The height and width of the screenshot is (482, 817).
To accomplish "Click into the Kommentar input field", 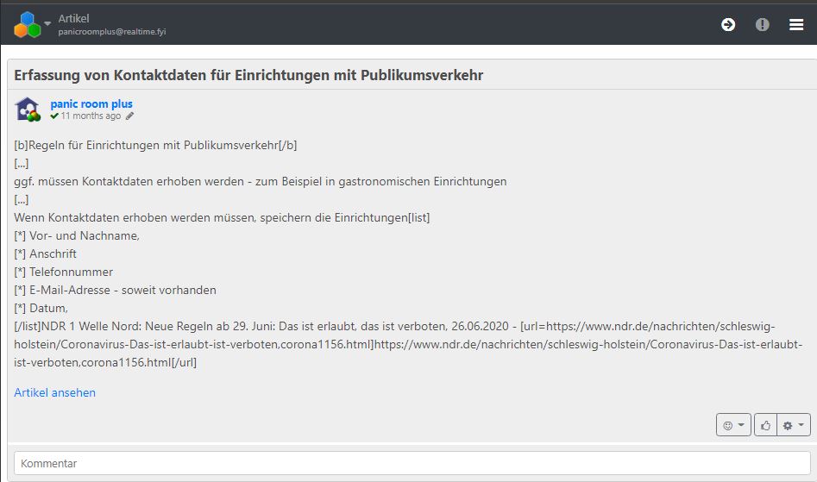I will coord(412,463).
